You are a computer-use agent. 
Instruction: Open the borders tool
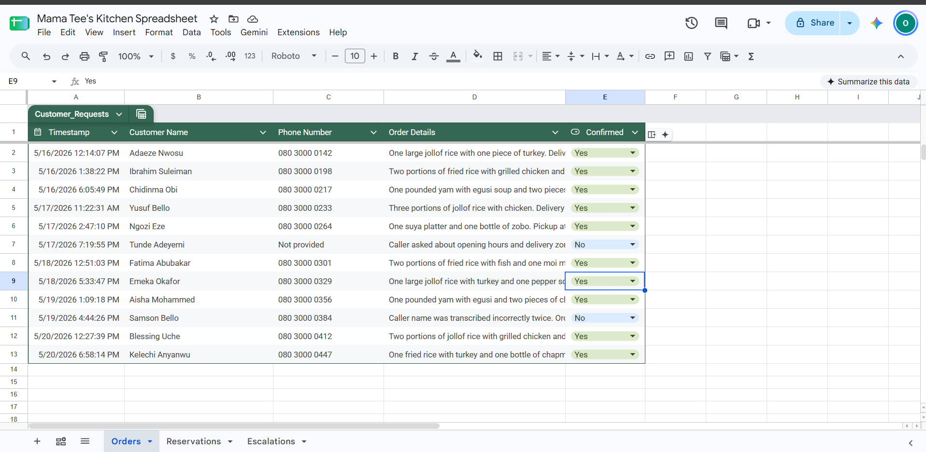pos(498,56)
